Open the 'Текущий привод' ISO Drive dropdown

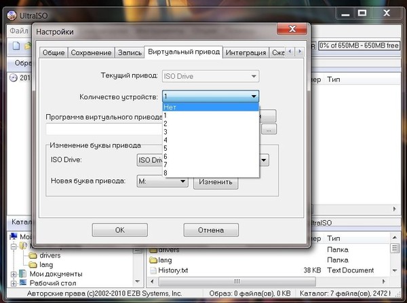click(210, 76)
